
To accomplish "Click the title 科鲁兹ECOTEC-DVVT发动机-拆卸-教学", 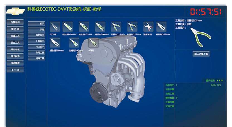I will 64,9.
